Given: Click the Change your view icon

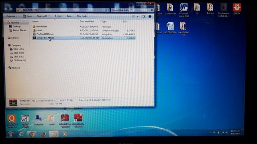Looking at the screenshot, I should pyautogui.click(x=134, y=16).
